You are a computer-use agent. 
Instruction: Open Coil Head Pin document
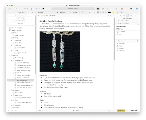21,48
